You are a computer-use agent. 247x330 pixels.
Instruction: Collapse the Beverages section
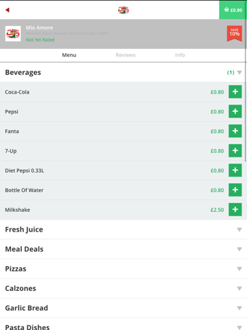coord(123,72)
